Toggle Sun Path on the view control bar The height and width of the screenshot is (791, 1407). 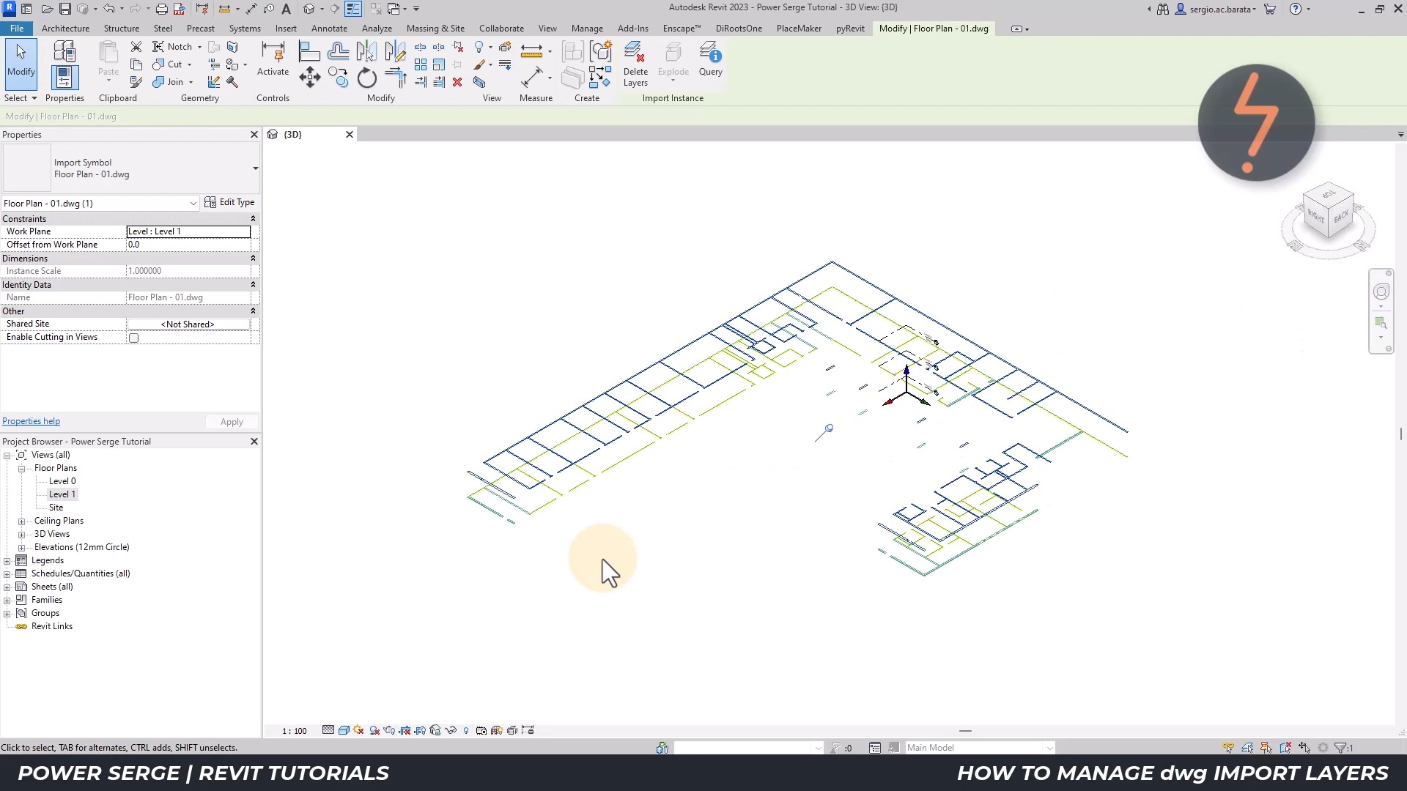358,730
